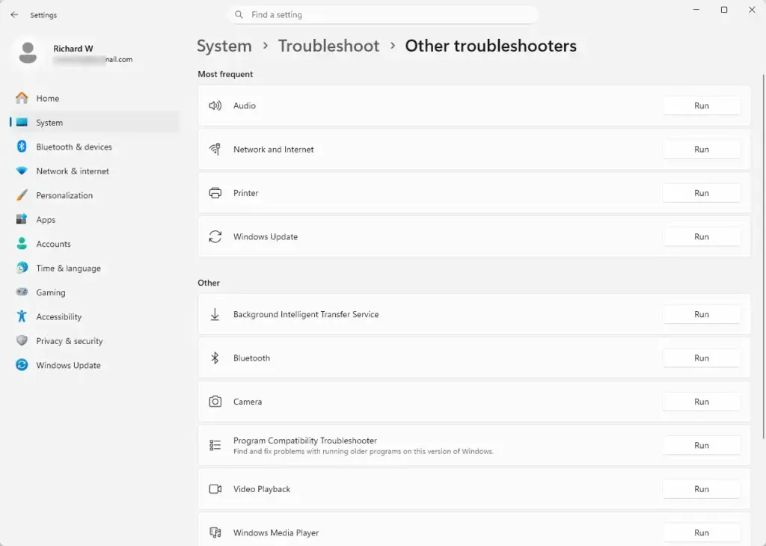The width and height of the screenshot is (766, 546).
Task: Open Time & language settings
Action: click(x=94, y=268)
